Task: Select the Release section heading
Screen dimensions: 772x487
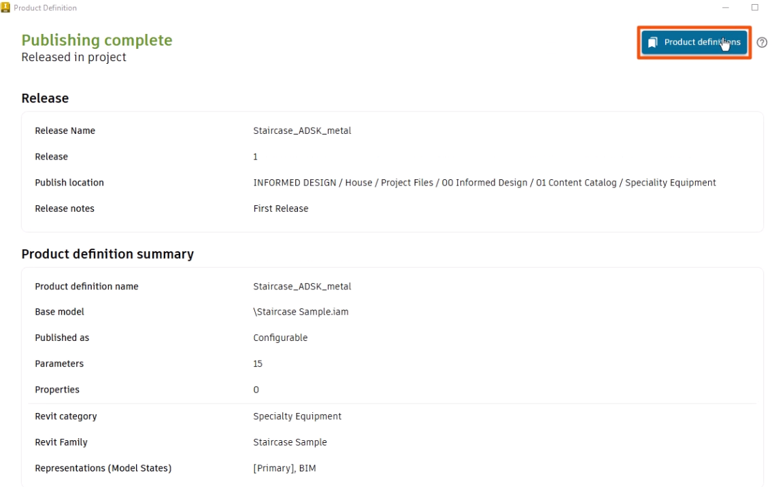Action: [x=45, y=98]
